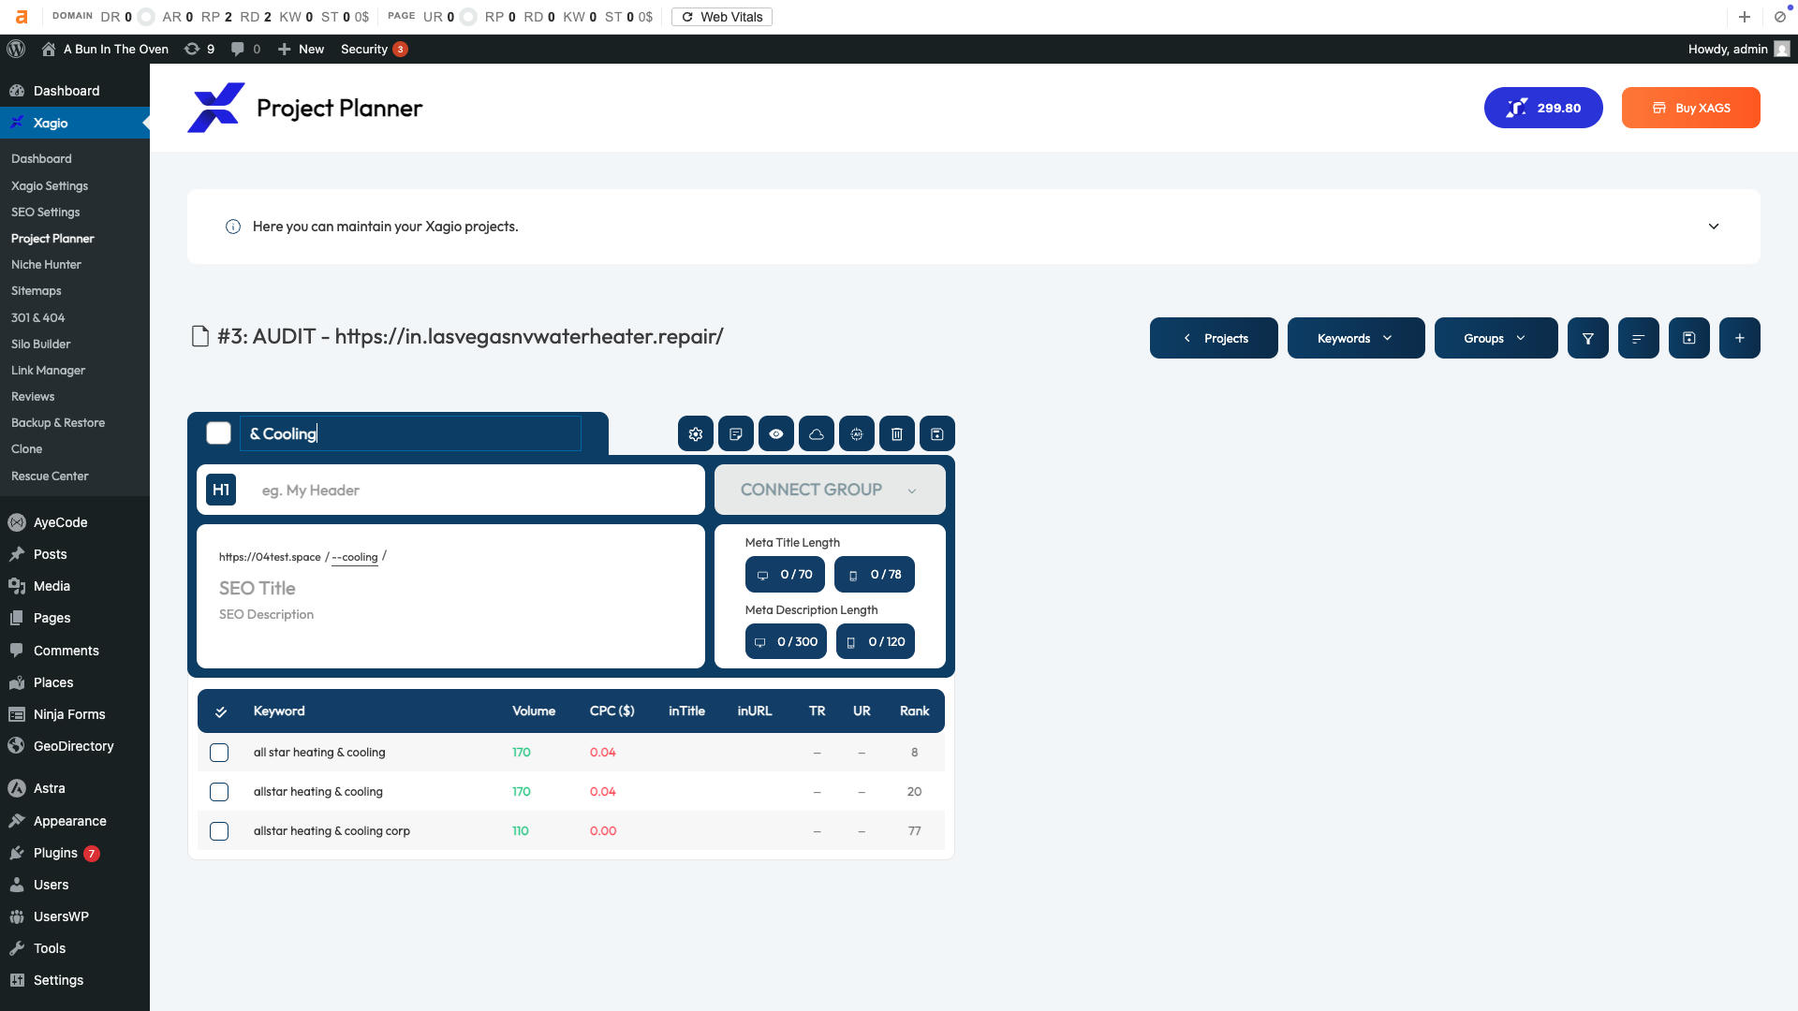Click mobile meta title length 0/78
The image size is (1798, 1011).
coord(875,575)
